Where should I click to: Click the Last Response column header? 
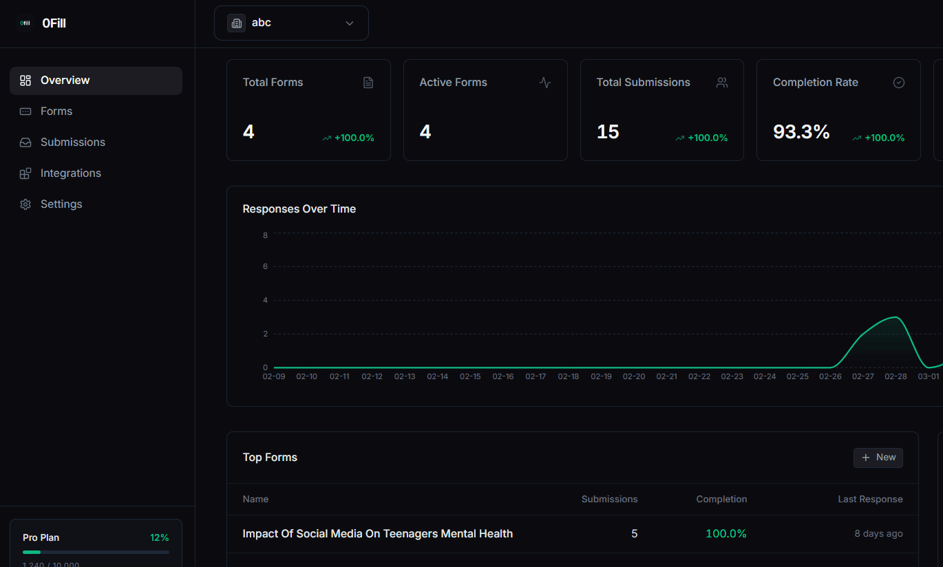tap(870, 500)
